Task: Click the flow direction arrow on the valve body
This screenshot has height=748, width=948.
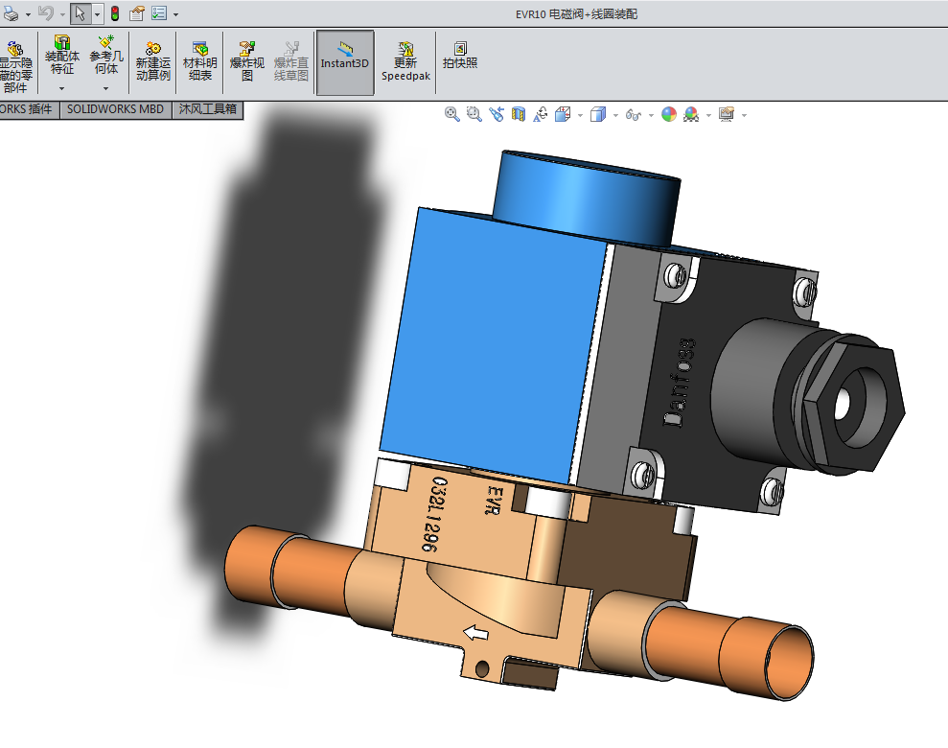Action: coord(475,633)
